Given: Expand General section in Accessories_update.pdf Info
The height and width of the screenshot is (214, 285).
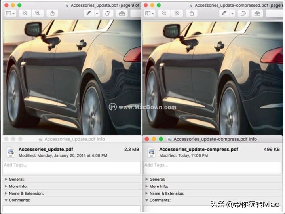Looking at the screenshot, I should pos(6,179).
